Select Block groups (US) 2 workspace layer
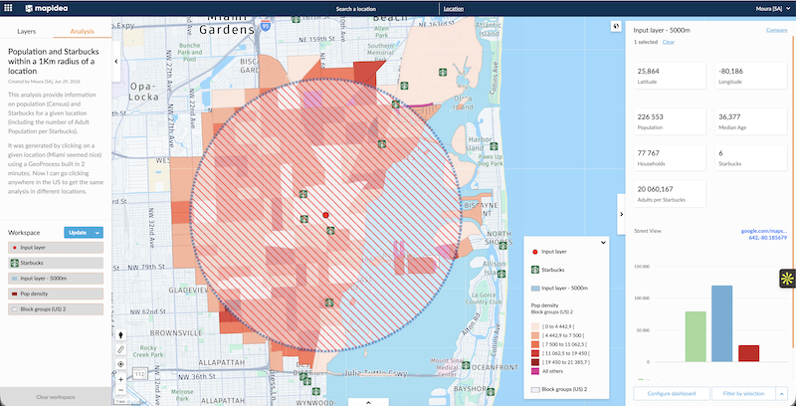The image size is (796, 406). (x=56, y=309)
